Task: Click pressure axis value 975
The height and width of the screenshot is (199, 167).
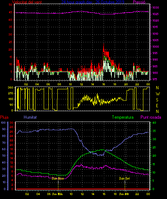Action: click(x=155, y=79)
